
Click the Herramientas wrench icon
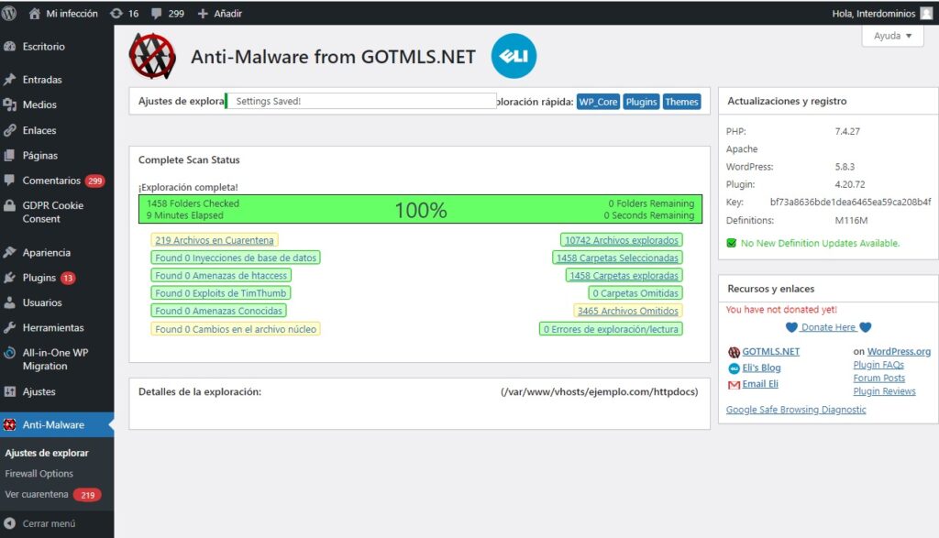9,327
